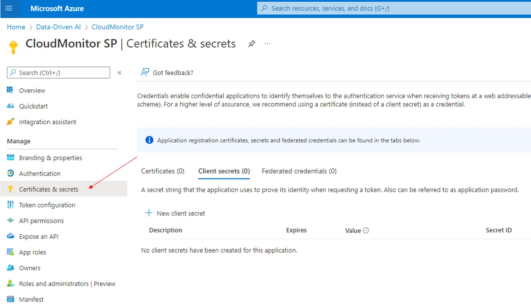Click the Quickstart cloud icon
The width and height of the screenshot is (531, 304).
click(11, 106)
